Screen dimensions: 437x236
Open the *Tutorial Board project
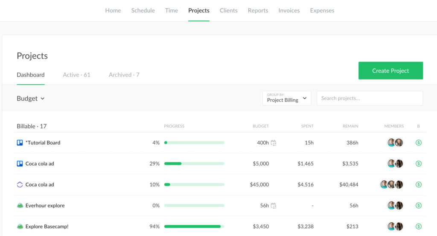tap(43, 143)
